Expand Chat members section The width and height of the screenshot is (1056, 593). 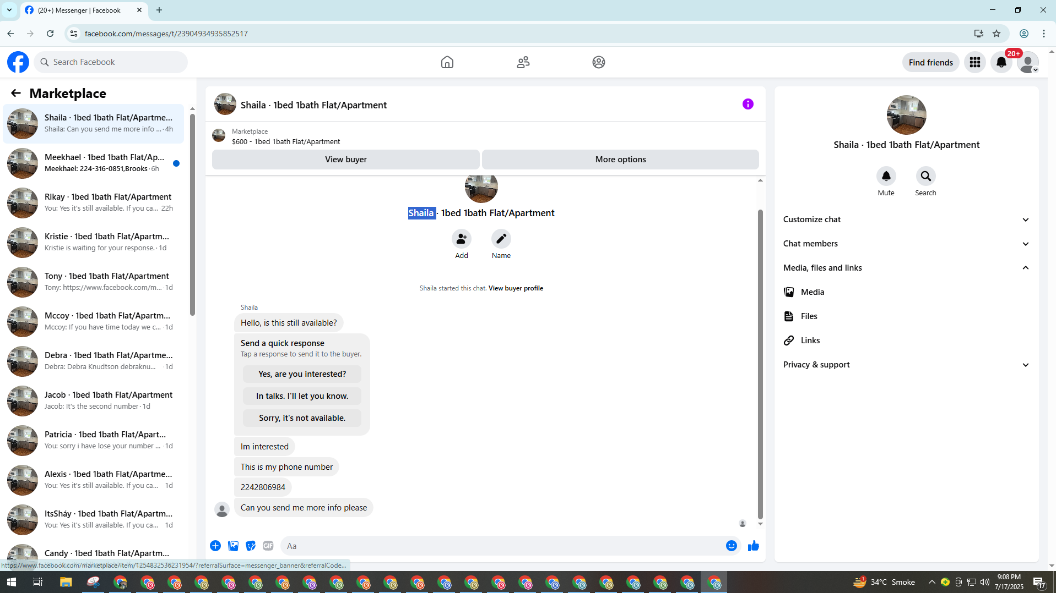[x=906, y=244]
